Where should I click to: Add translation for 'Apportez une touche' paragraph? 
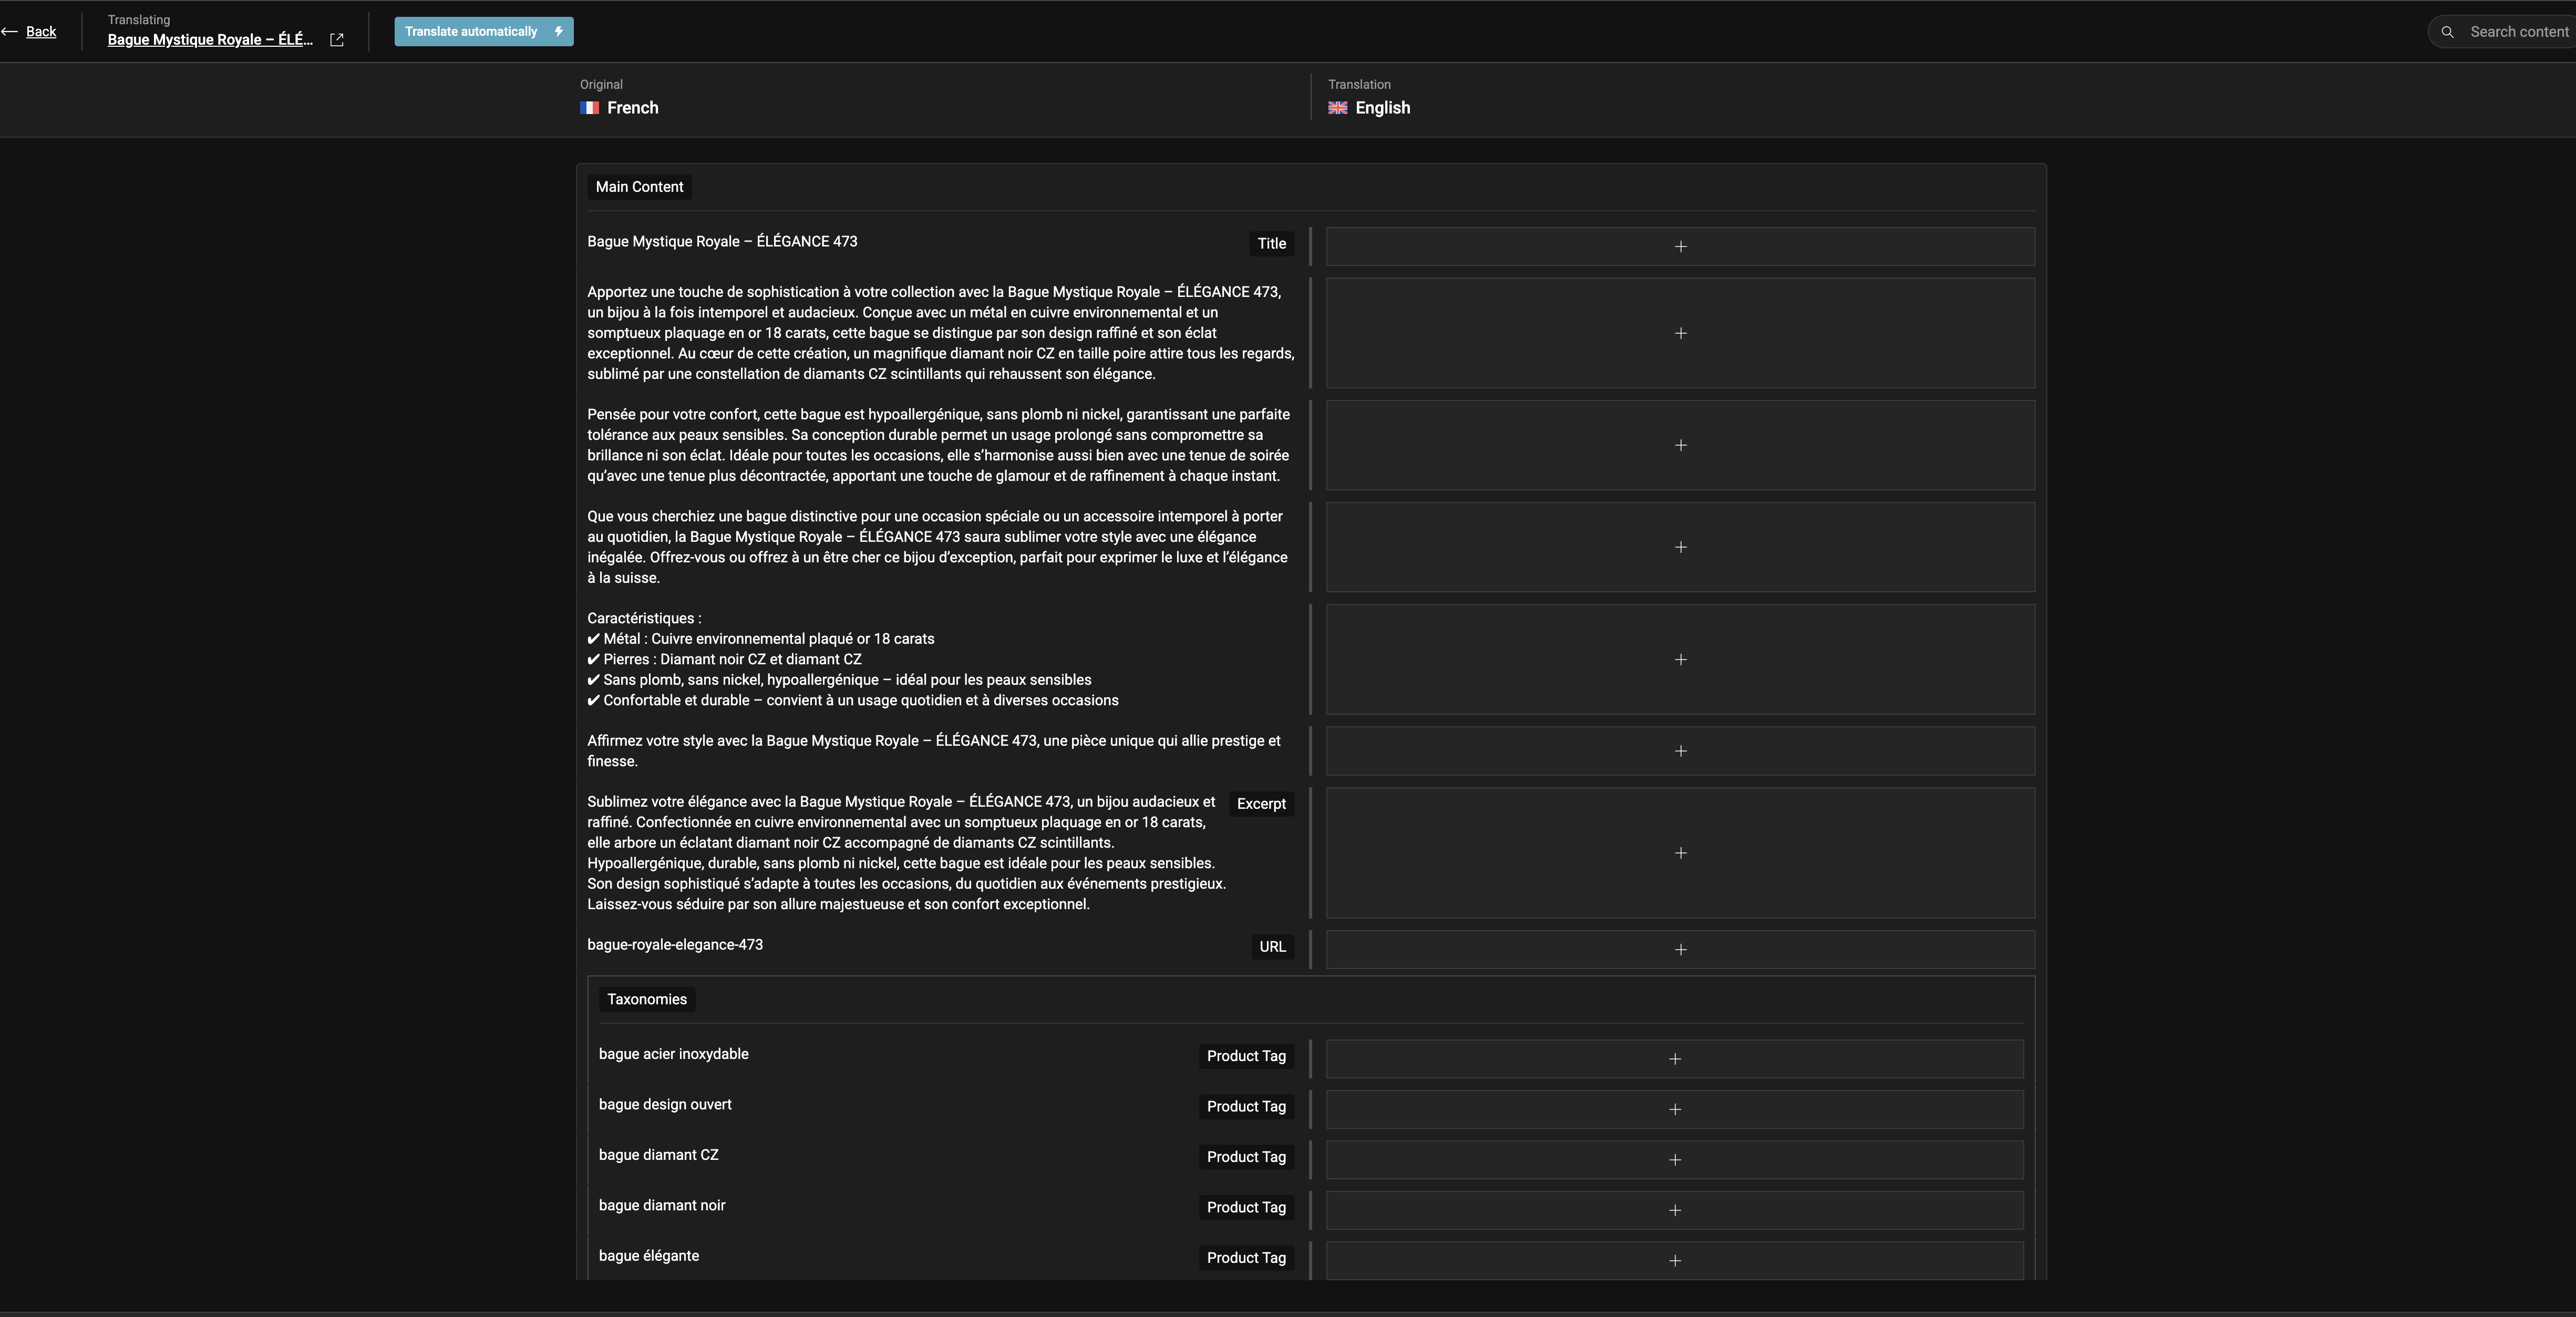pyautogui.click(x=1680, y=333)
